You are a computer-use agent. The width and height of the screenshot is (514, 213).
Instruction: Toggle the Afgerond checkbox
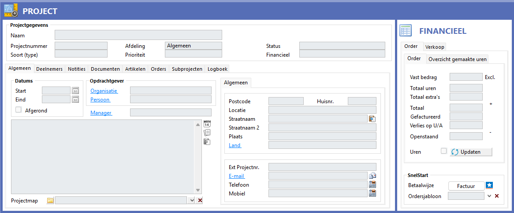click(19, 110)
